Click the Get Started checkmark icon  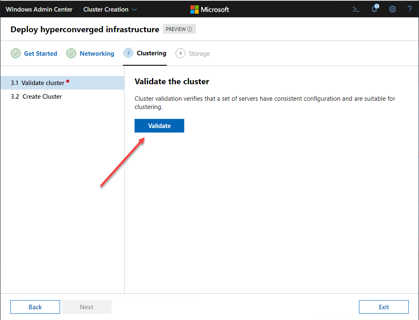16,54
